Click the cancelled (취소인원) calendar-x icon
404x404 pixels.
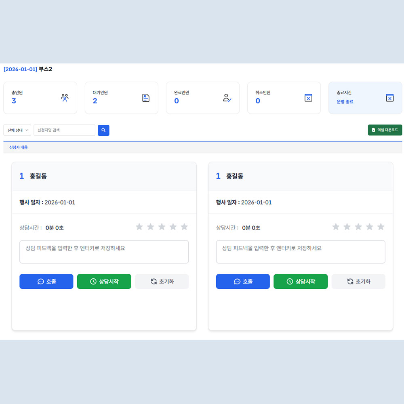308,98
